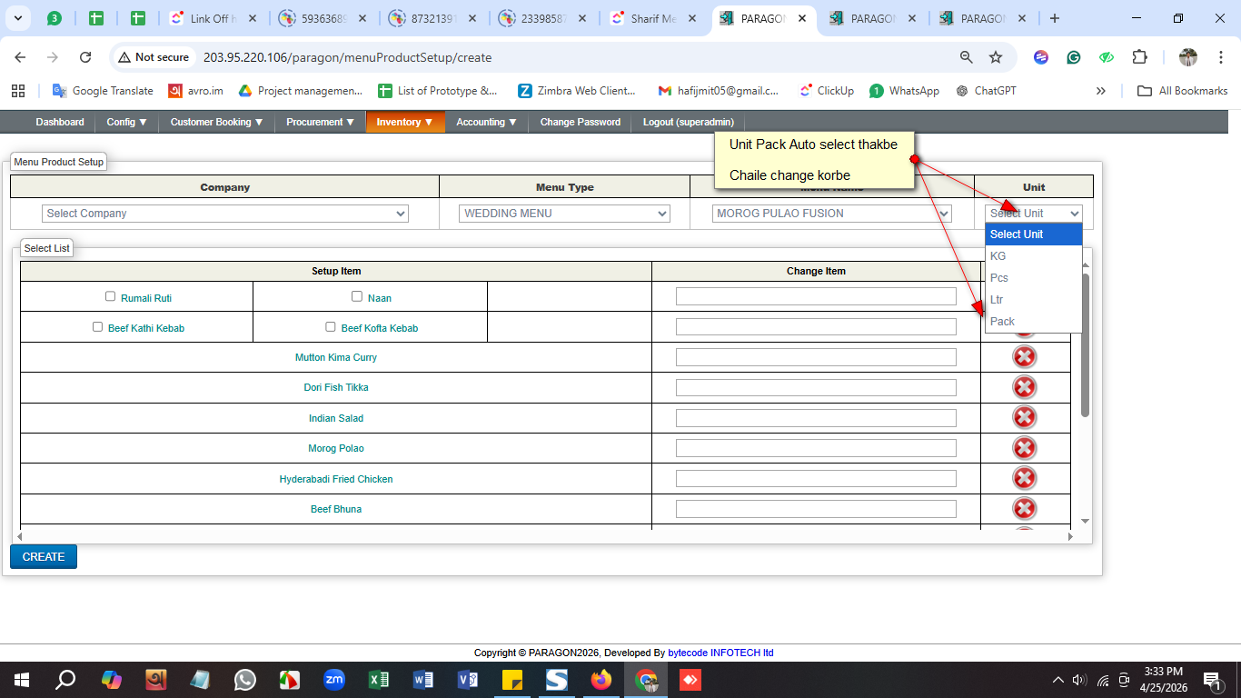Expand the Menu Type dropdown showing WEDDING MENU
This screenshot has height=698, width=1241.
coord(565,214)
